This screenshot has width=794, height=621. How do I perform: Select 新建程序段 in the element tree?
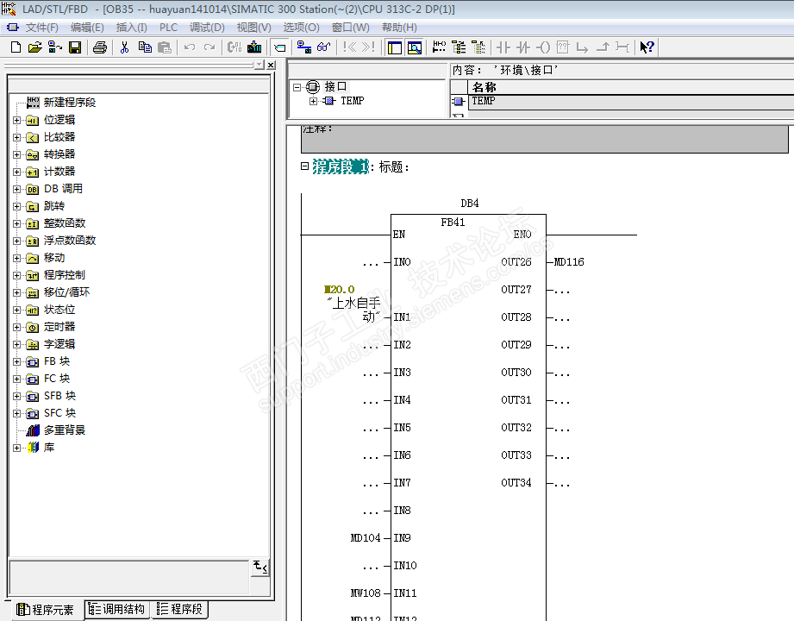click(x=69, y=103)
